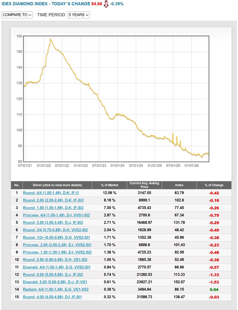Click the No. column header
This screenshot has width=238, height=310.
coord(17,185)
